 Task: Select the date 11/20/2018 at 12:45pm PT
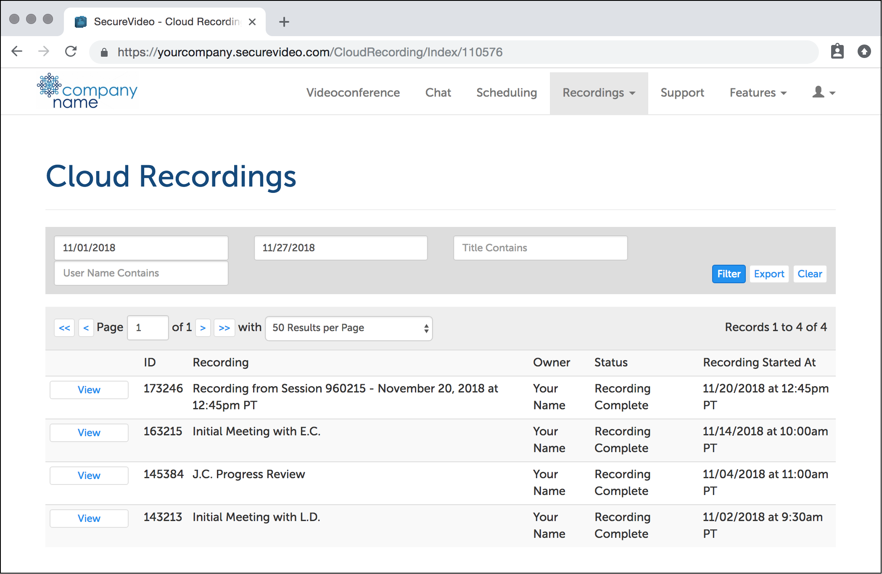(766, 397)
